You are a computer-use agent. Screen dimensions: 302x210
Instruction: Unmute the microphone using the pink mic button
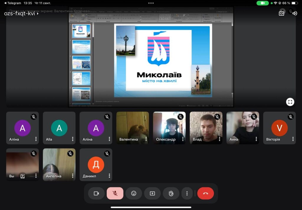pyautogui.click(x=115, y=193)
